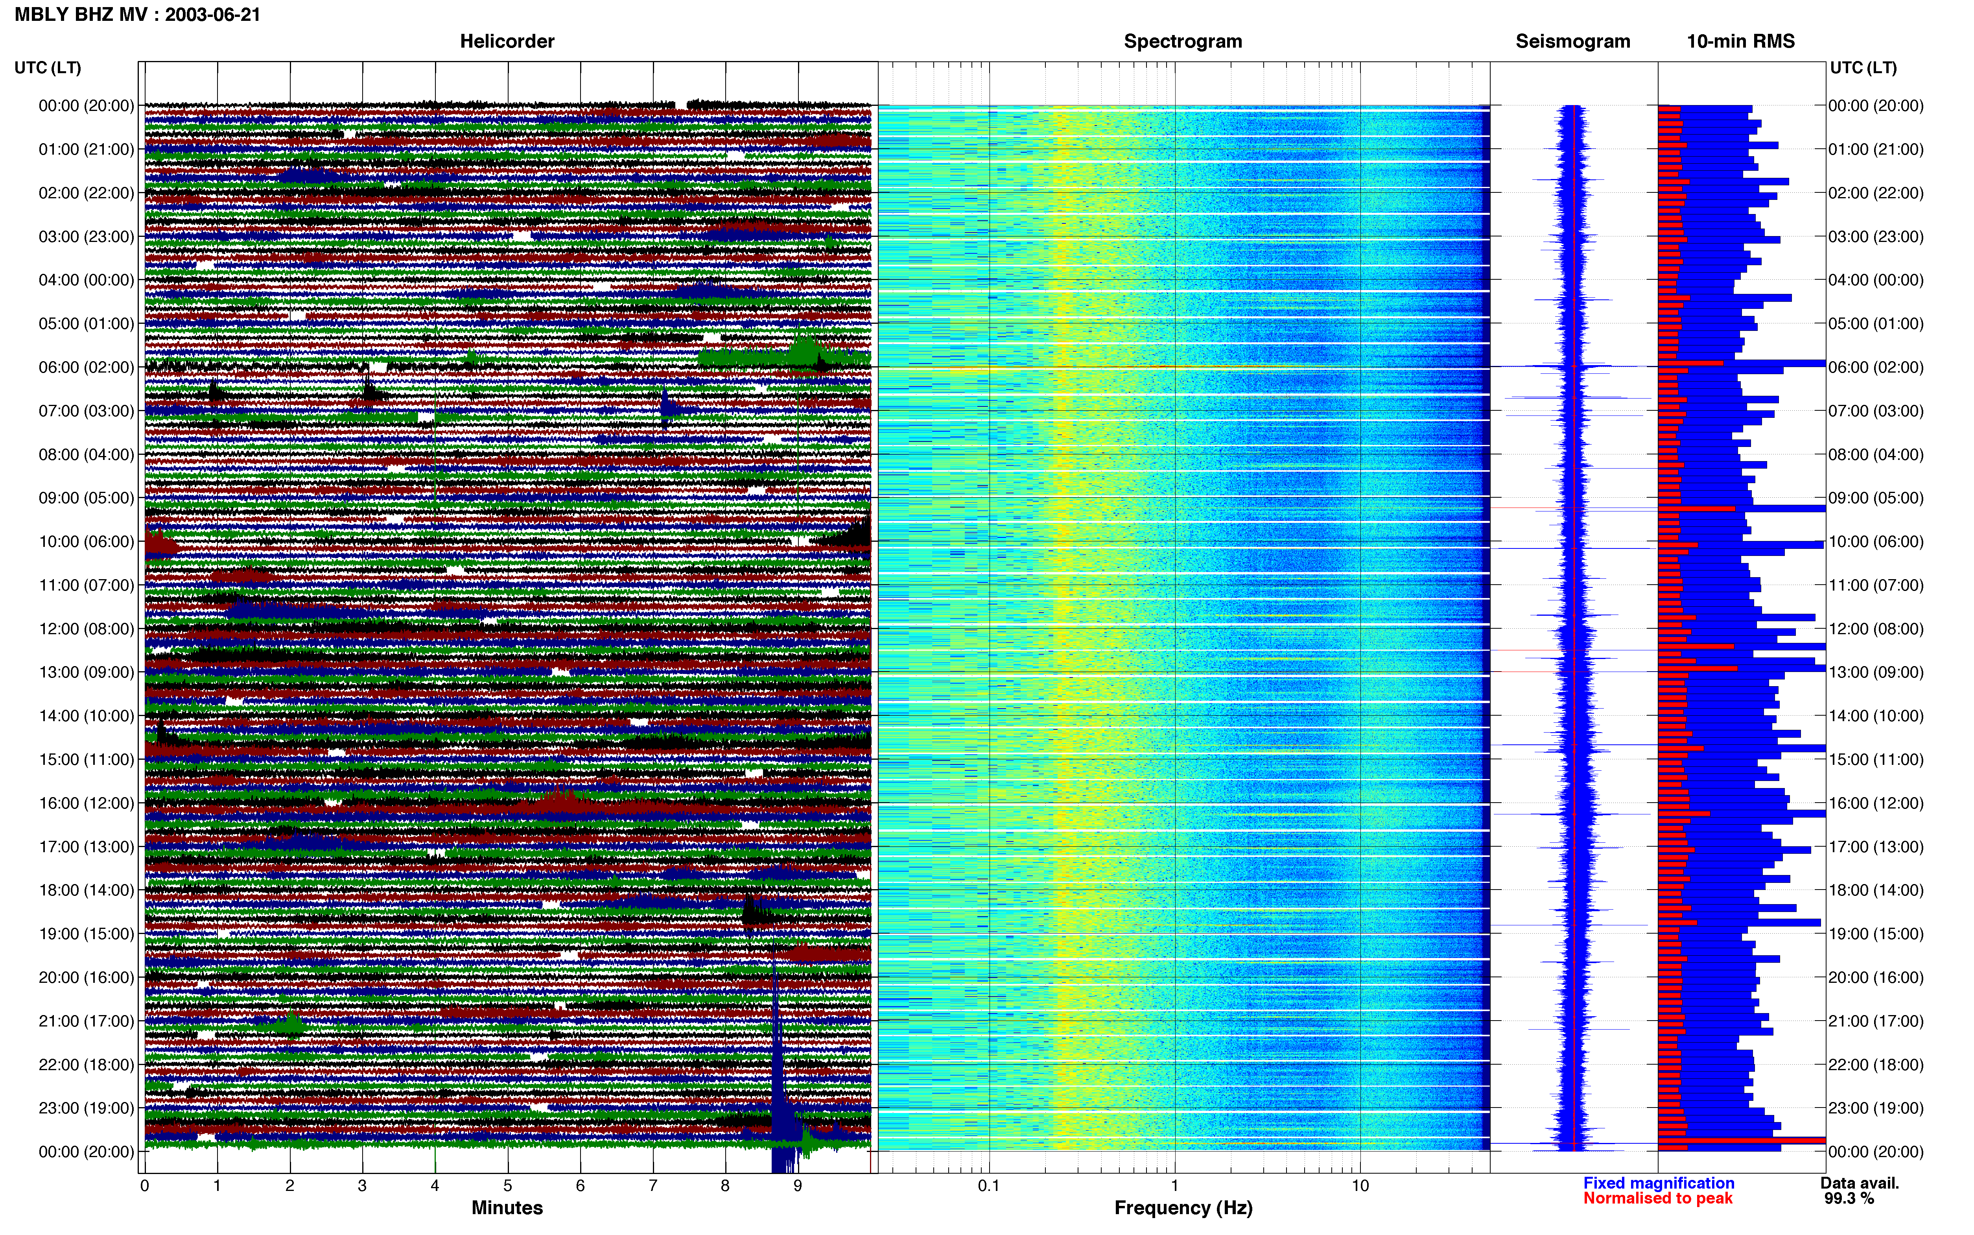Select the Seismogram panel heading
This screenshot has width=1974, height=1235.
[1572, 41]
